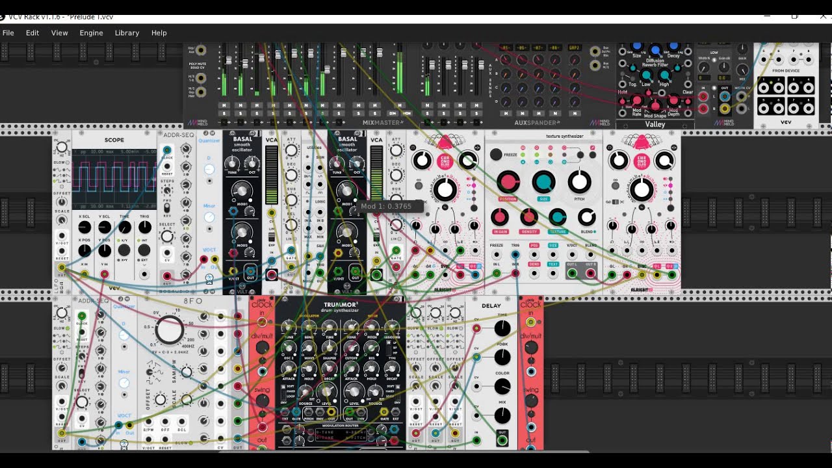
Task: Click CLOCK port on ADDR-SEQ beside SCOPE
Action: [x=167, y=151]
